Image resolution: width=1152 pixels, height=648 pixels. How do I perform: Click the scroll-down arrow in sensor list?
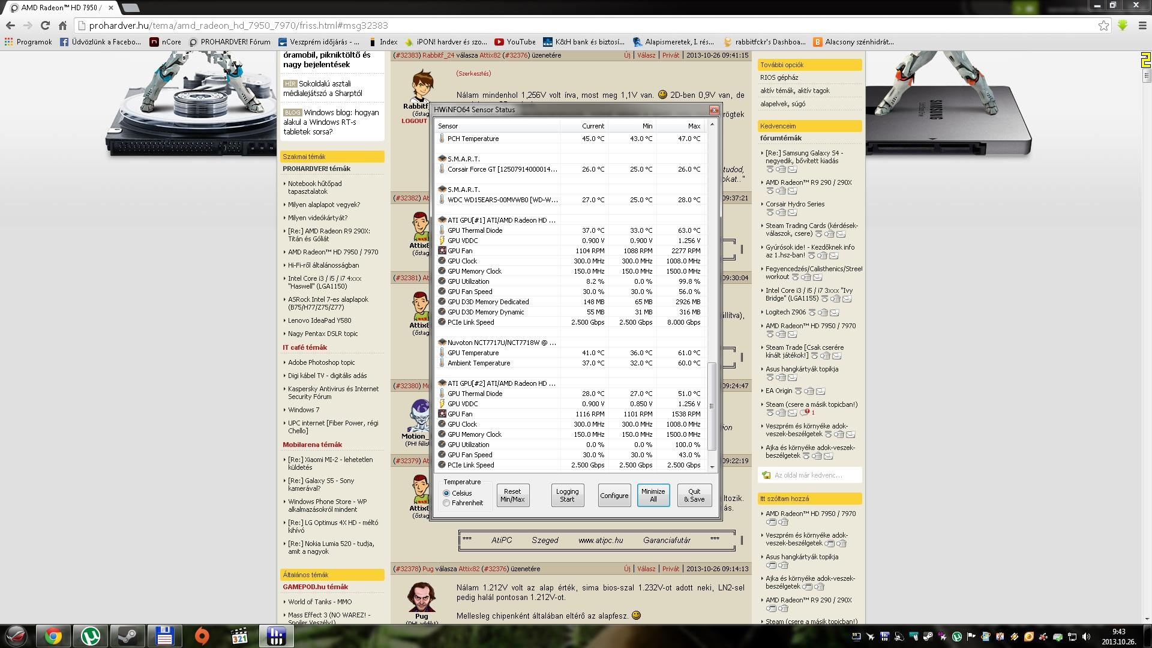712,467
